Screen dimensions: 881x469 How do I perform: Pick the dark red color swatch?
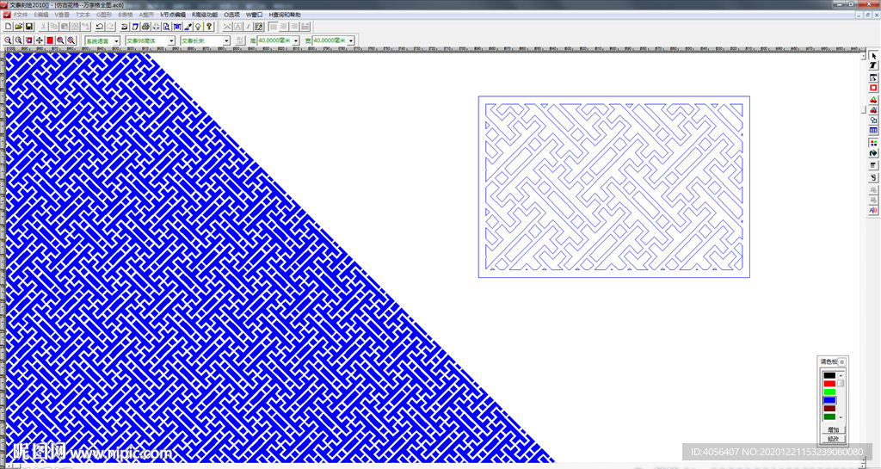tap(829, 409)
